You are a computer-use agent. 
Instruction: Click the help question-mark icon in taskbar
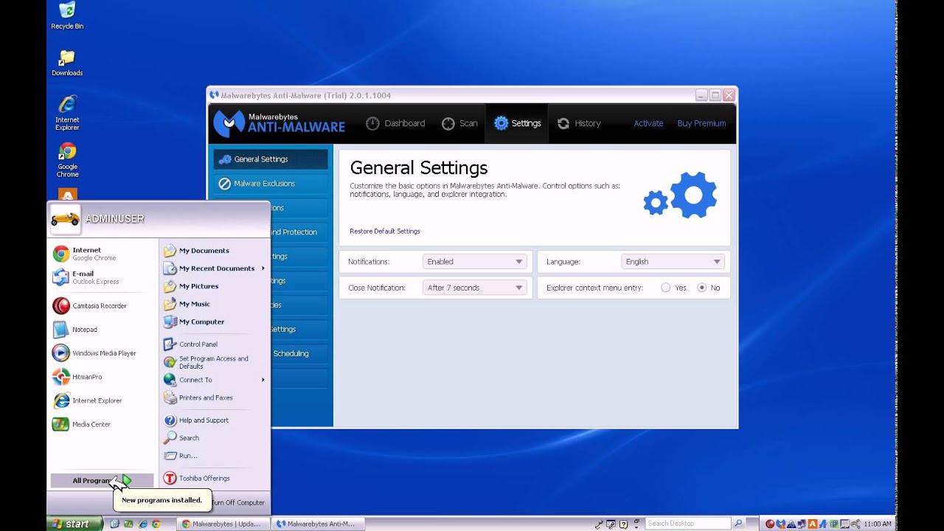[x=625, y=524]
